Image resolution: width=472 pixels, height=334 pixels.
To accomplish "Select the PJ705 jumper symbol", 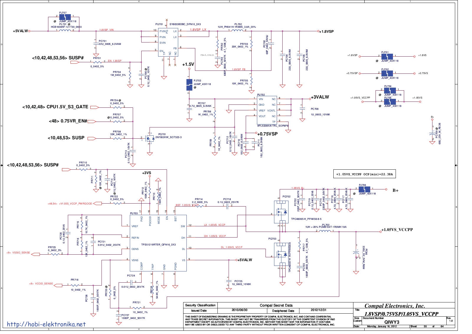I will click(390, 102).
